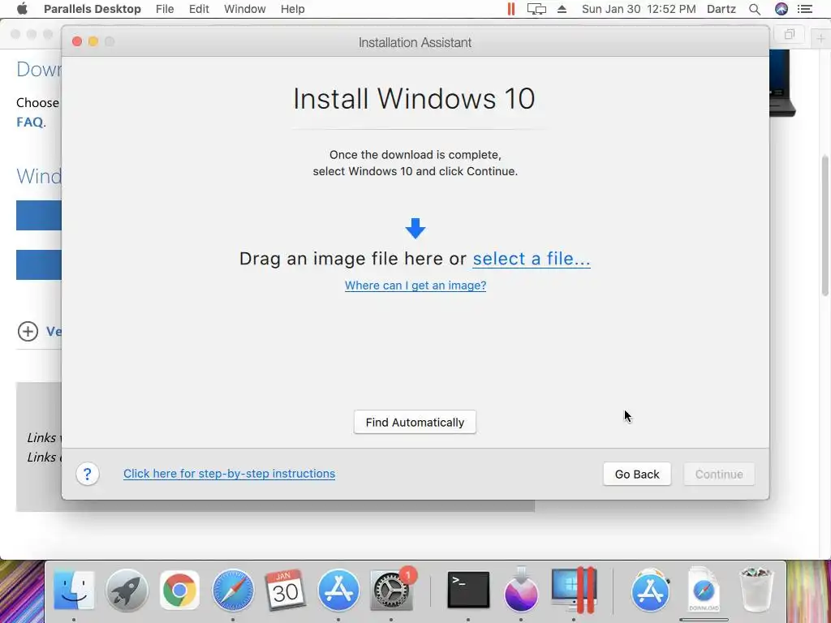The width and height of the screenshot is (831, 623).
Task: Close the Installation Assistant window
Action: [77, 41]
